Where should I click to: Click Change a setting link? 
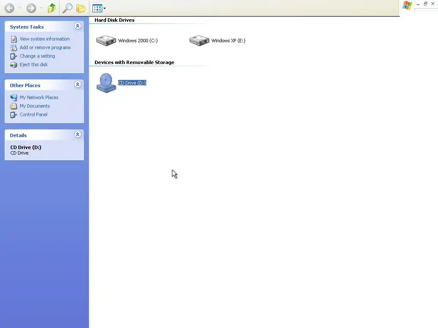pyautogui.click(x=37, y=56)
